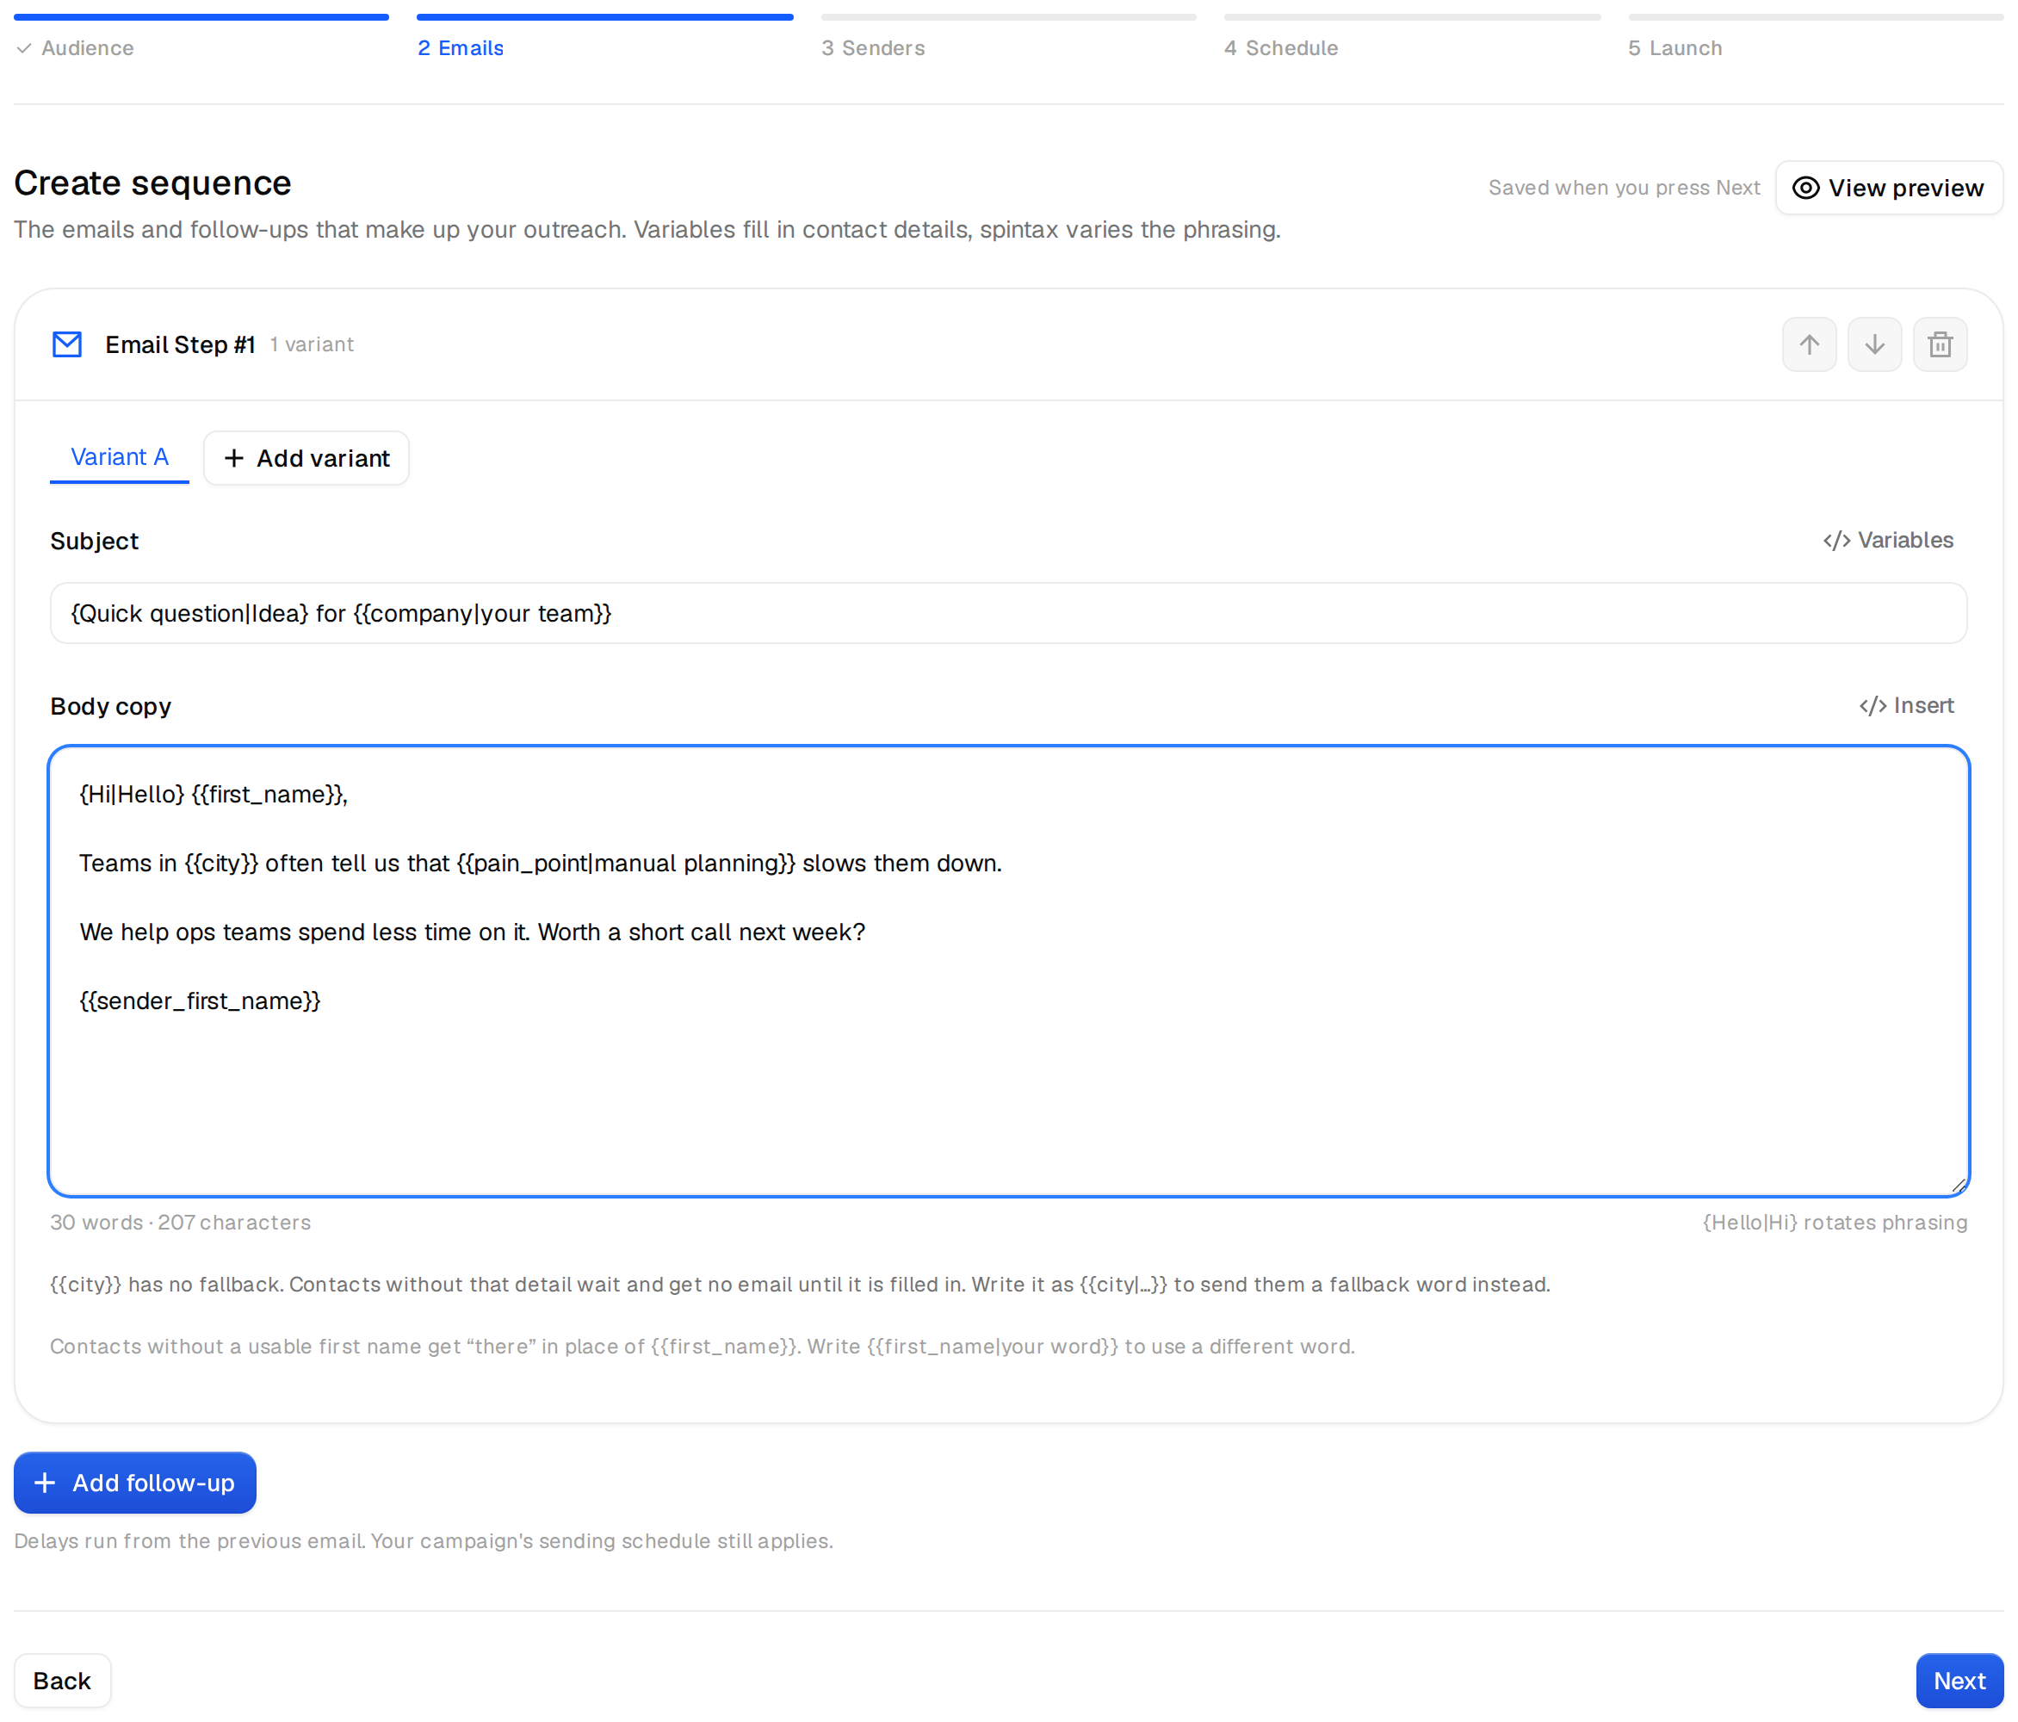
Task: Click the '30 words · 207 characters' counter
Action: [x=180, y=1223]
